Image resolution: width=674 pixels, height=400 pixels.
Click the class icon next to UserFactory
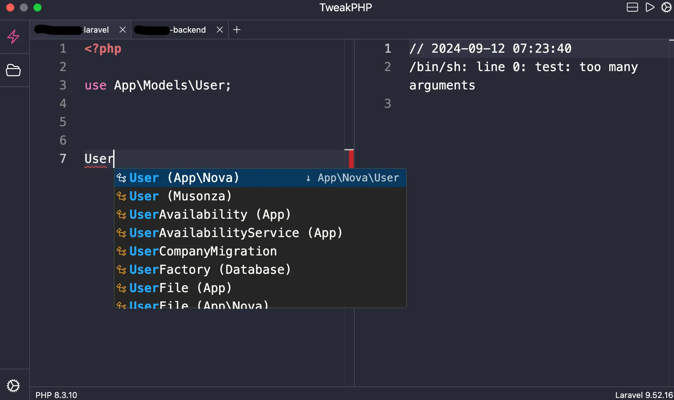point(121,269)
